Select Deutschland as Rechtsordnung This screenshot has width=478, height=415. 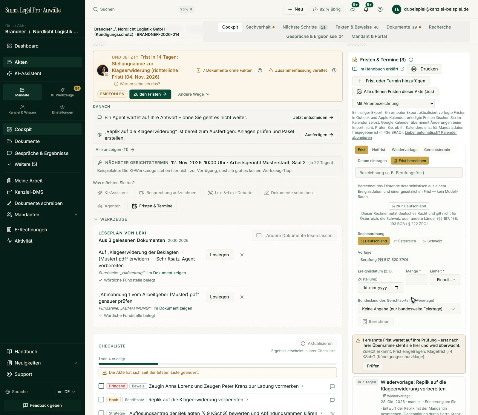tap(373, 241)
